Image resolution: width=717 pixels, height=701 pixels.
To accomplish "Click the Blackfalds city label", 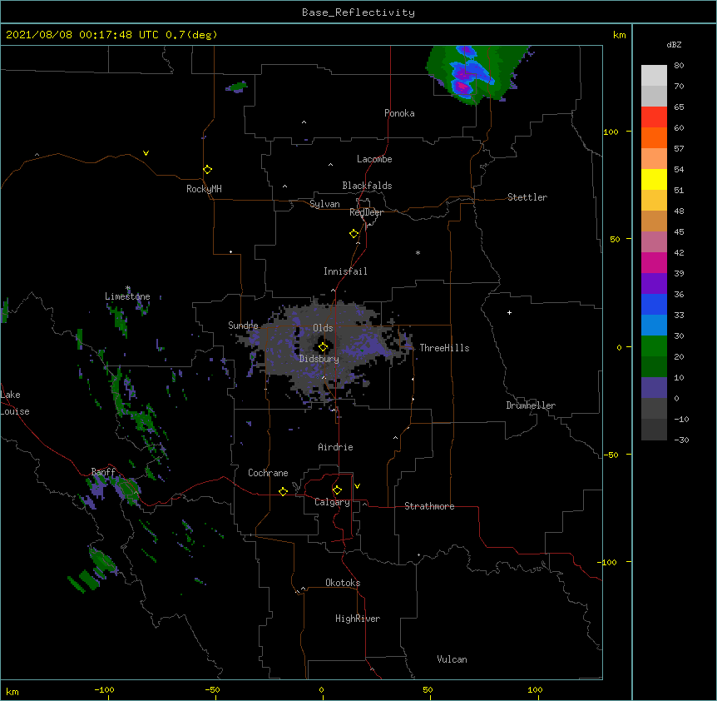I will [x=367, y=186].
